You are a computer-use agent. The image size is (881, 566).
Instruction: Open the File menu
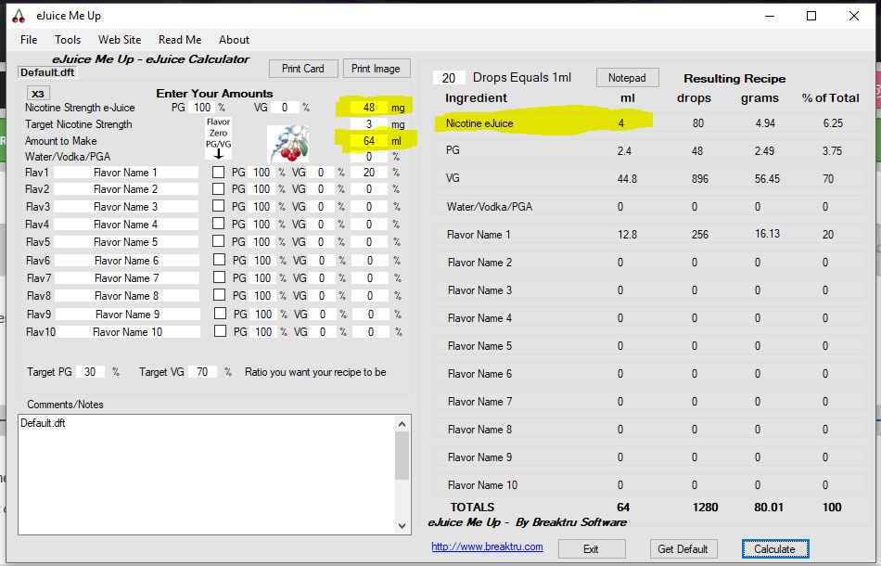click(x=29, y=40)
